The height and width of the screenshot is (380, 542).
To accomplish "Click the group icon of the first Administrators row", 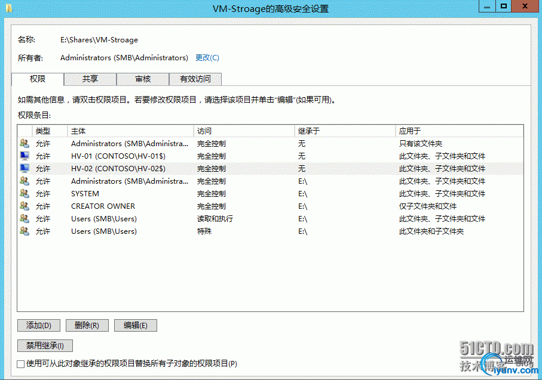I will [24, 143].
